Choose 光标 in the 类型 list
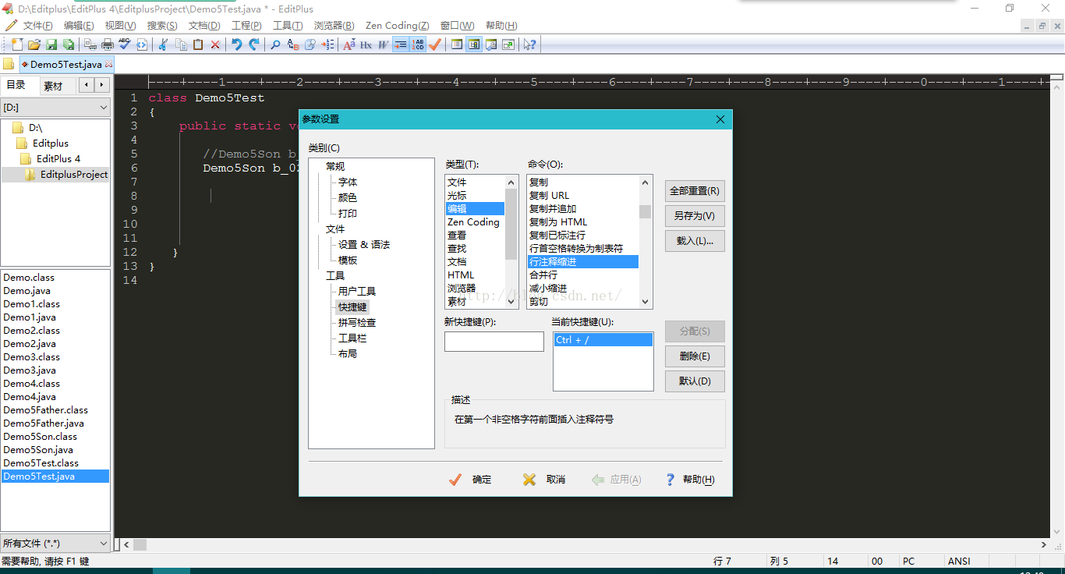The width and height of the screenshot is (1065, 574). coord(475,195)
